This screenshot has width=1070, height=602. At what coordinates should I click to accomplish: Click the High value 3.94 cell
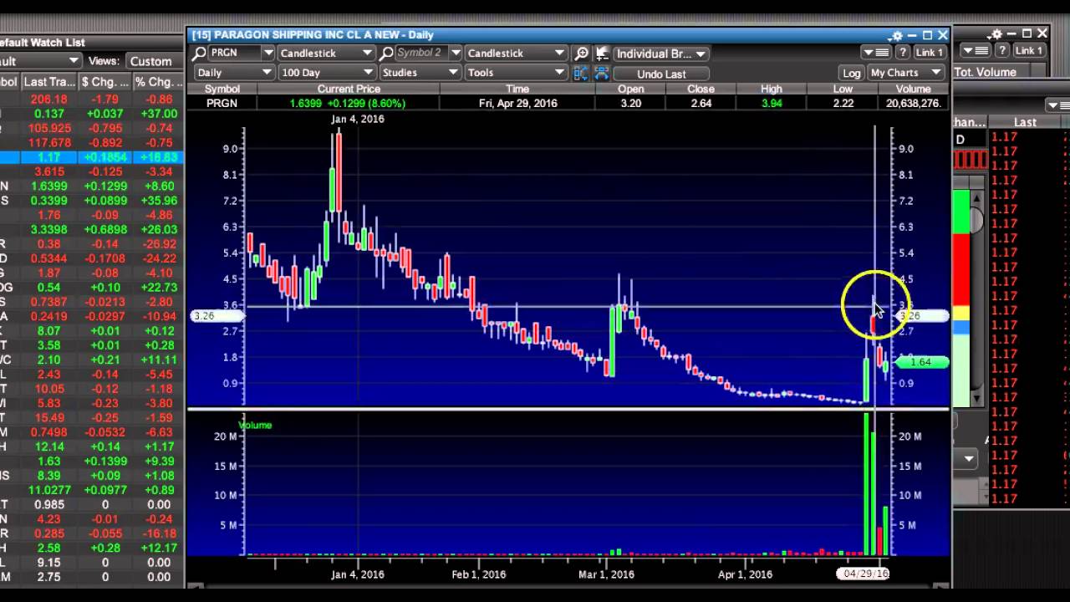(x=772, y=104)
